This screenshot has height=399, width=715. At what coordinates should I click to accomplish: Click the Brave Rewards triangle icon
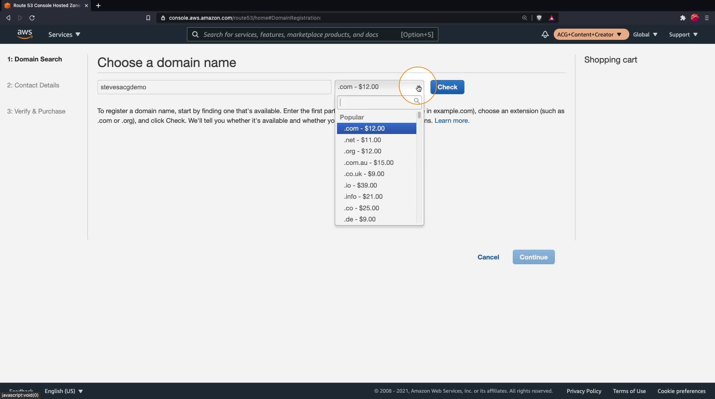pyautogui.click(x=552, y=18)
